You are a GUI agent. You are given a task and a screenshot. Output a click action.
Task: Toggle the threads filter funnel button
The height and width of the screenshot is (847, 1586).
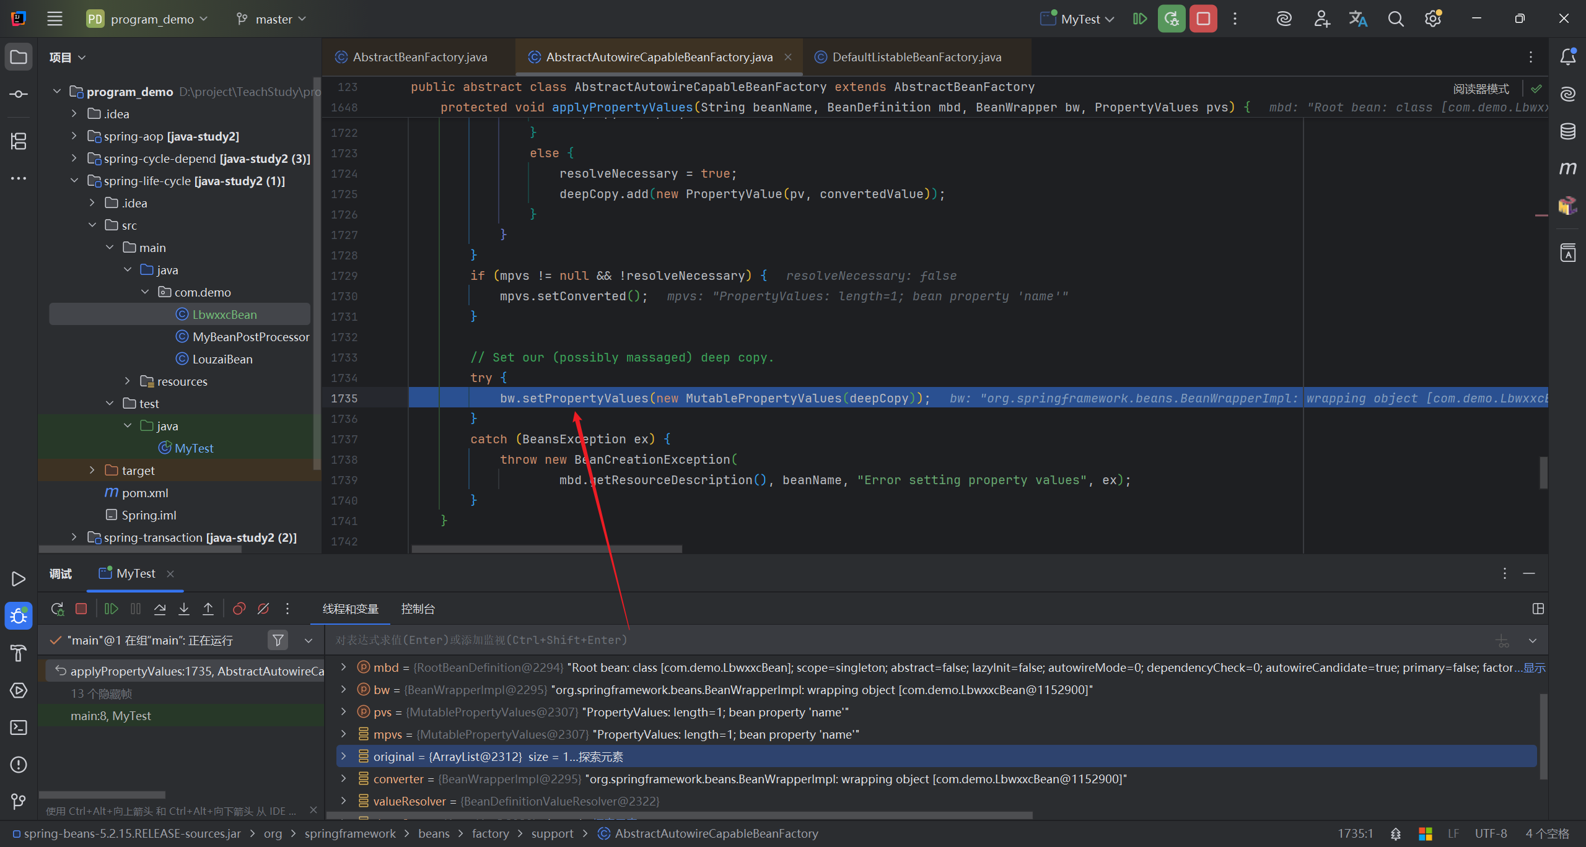[278, 640]
